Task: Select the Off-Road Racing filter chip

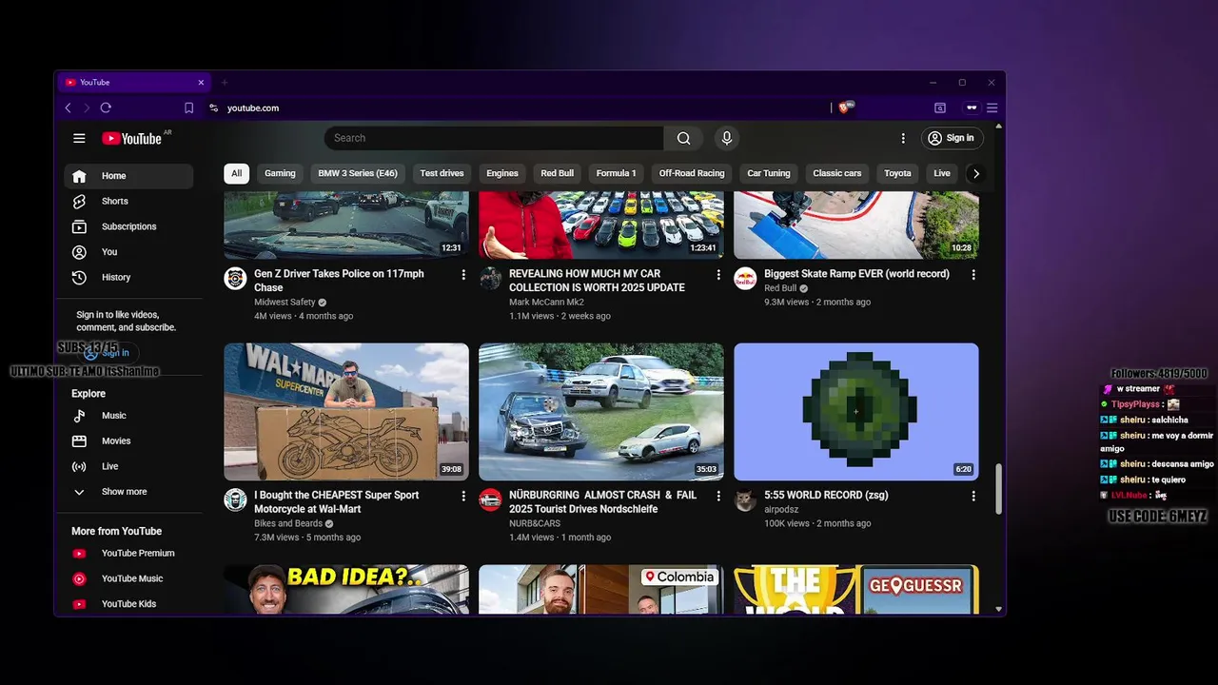Action: click(x=692, y=173)
